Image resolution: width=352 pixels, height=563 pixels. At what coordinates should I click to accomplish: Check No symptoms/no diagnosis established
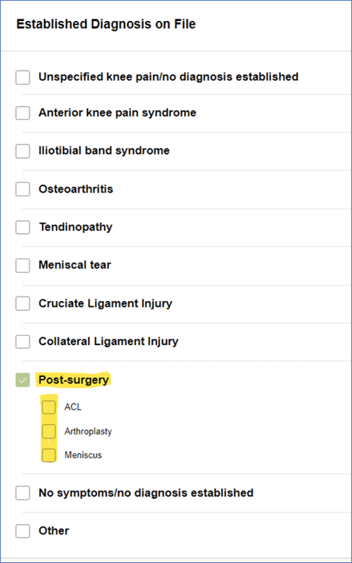point(22,493)
